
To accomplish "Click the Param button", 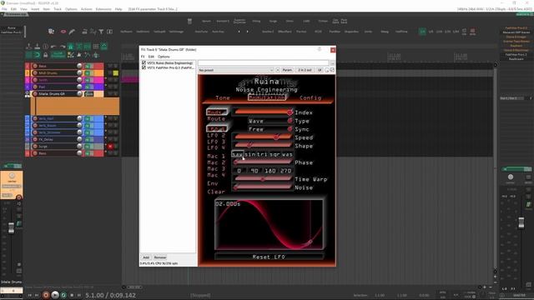I will (x=287, y=70).
